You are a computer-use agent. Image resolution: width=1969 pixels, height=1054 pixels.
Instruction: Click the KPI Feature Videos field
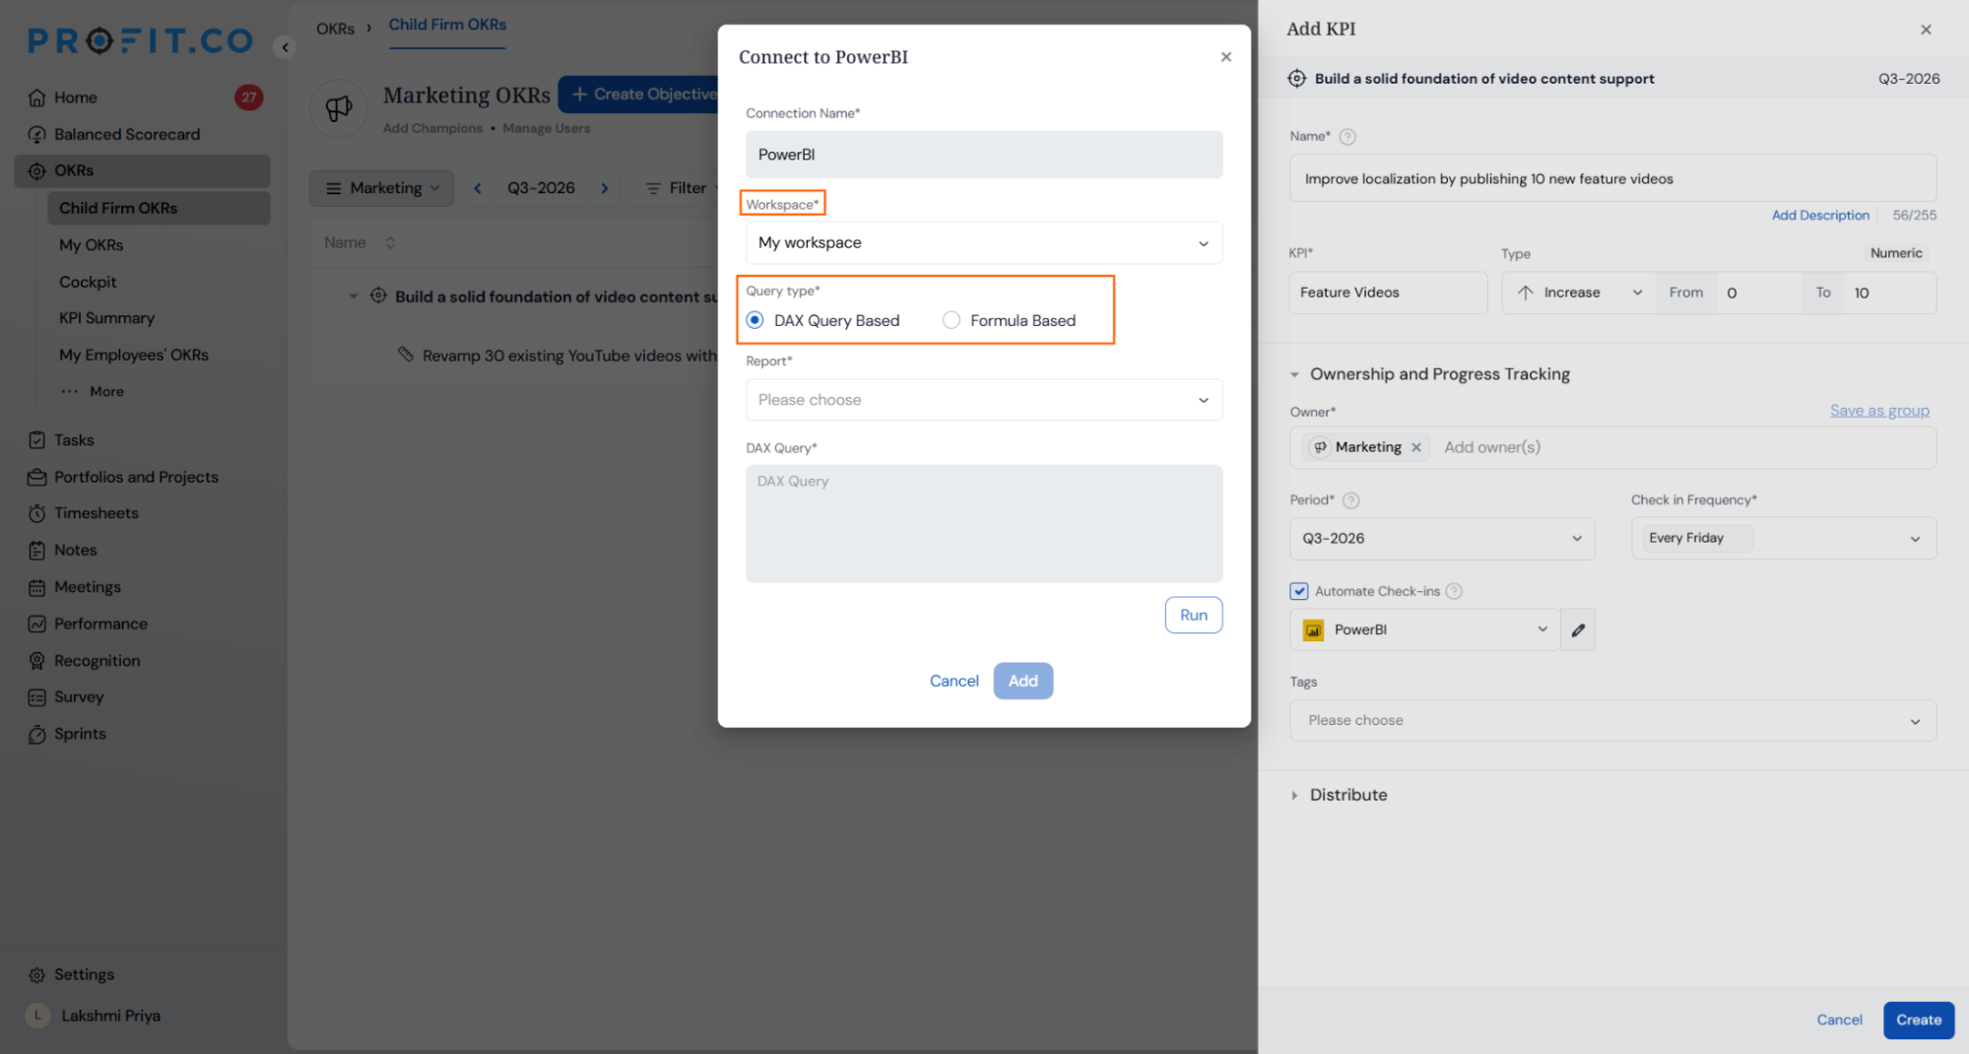tap(1388, 293)
